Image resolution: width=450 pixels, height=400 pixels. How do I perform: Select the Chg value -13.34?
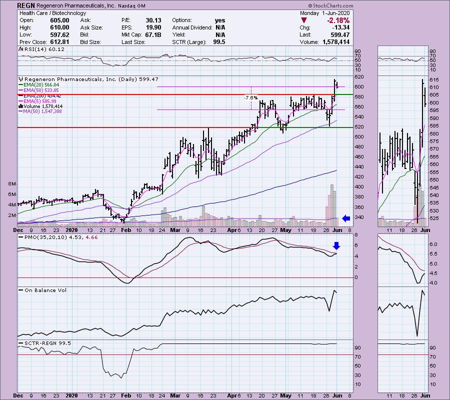[x=340, y=27]
